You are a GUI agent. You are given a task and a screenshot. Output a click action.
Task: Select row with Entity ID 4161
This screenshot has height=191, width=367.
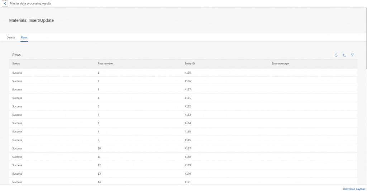point(183,98)
